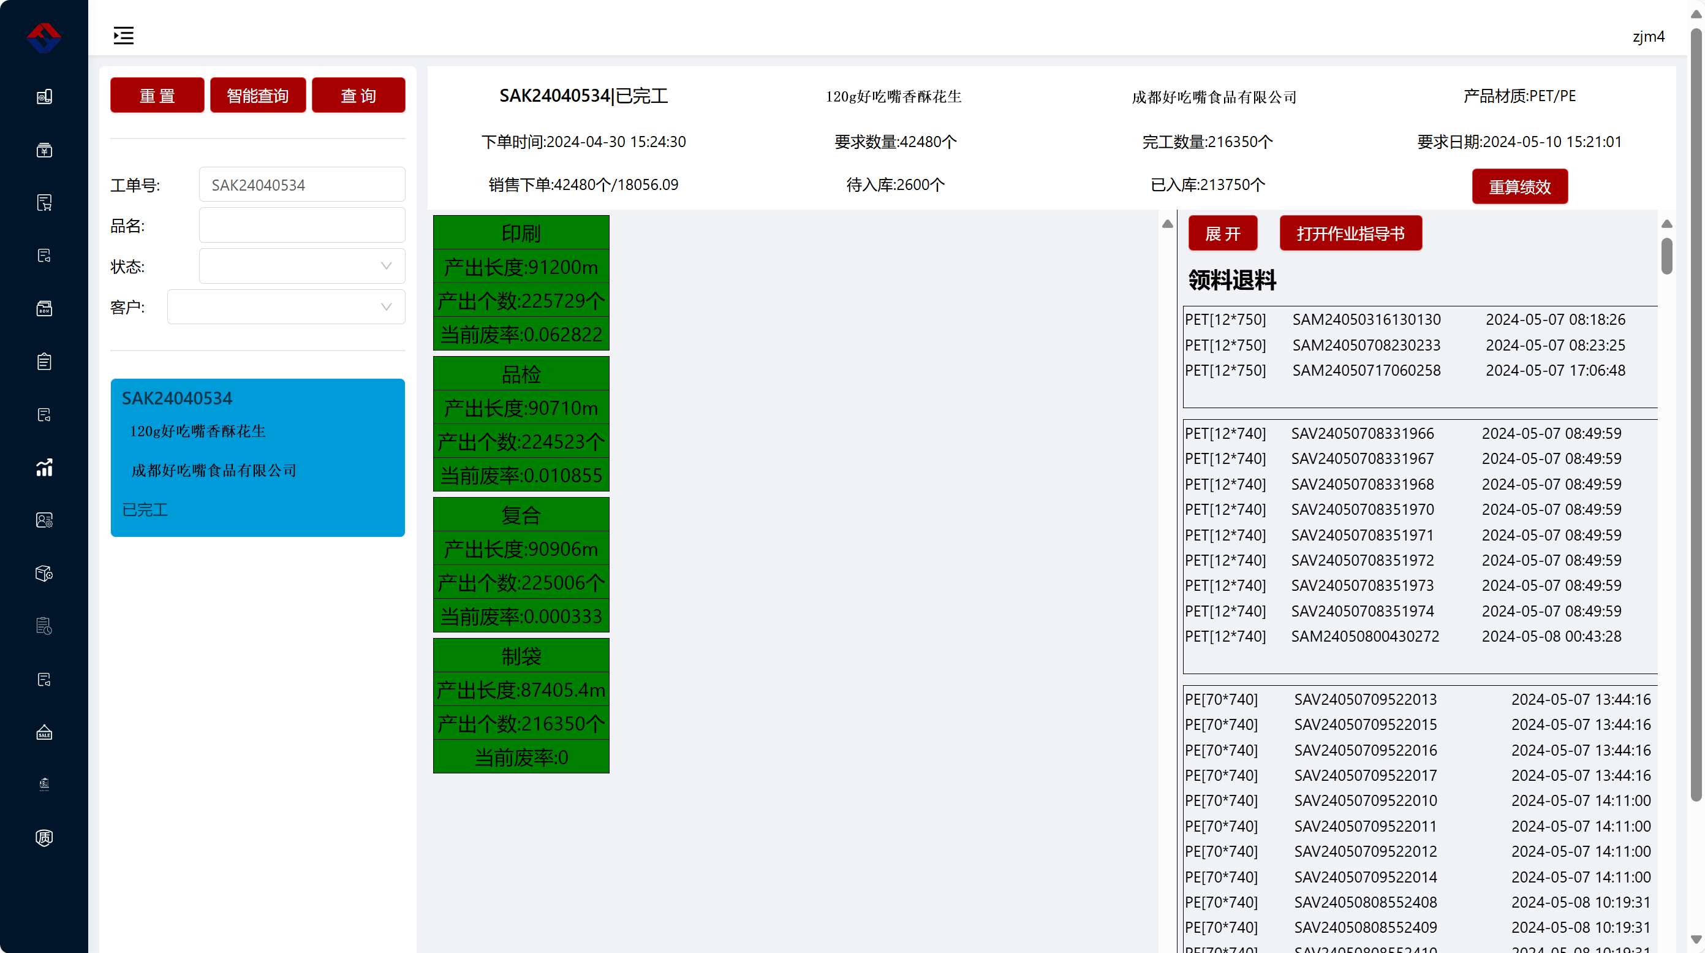This screenshot has height=953, width=1705.
Task: Click 完工数量:216350个 text
Action: [1208, 142]
